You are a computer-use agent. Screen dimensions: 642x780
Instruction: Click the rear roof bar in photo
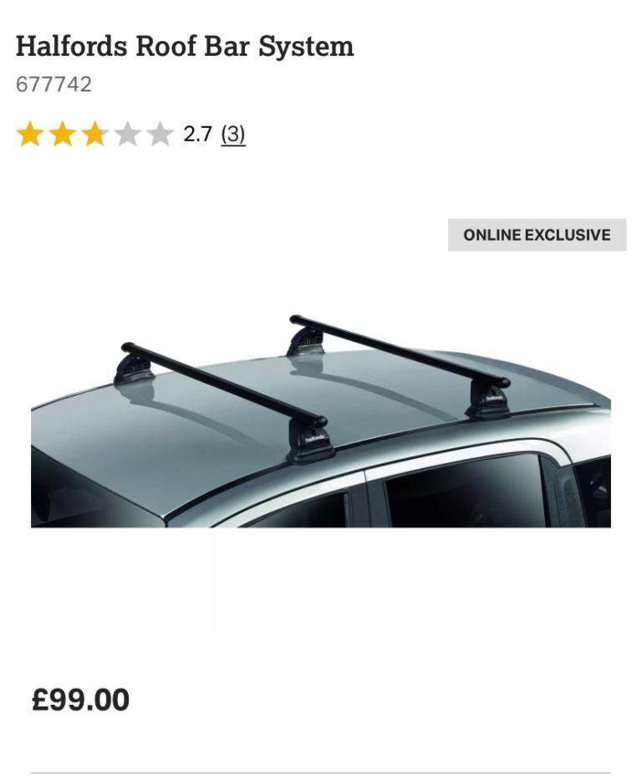tap(400, 350)
